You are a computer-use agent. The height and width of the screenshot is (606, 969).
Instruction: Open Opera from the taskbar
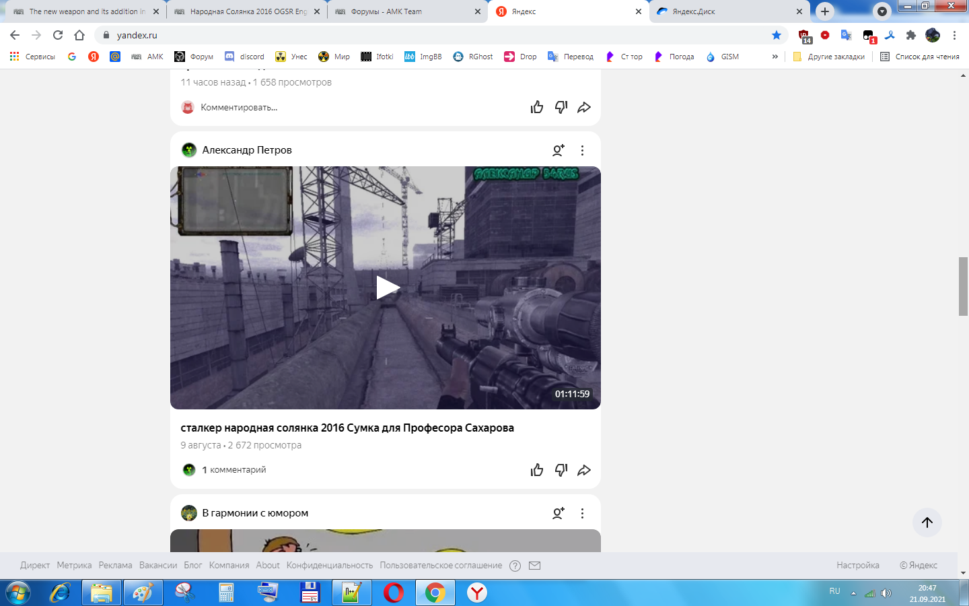394,593
